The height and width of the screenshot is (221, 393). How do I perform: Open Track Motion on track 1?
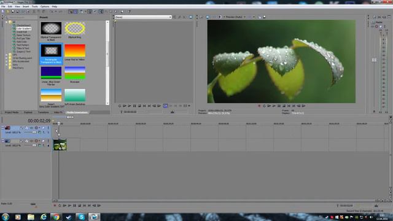click(26, 128)
